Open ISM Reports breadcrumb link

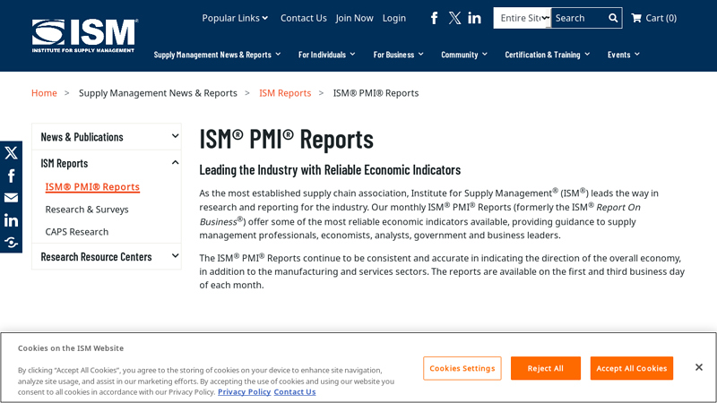click(x=285, y=93)
